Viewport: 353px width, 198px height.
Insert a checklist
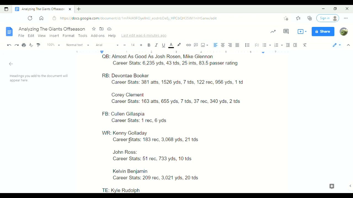pyautogui.click(x=257, y=45)
